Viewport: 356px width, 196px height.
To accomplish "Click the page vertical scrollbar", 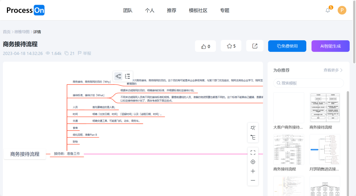I will 354,32.
